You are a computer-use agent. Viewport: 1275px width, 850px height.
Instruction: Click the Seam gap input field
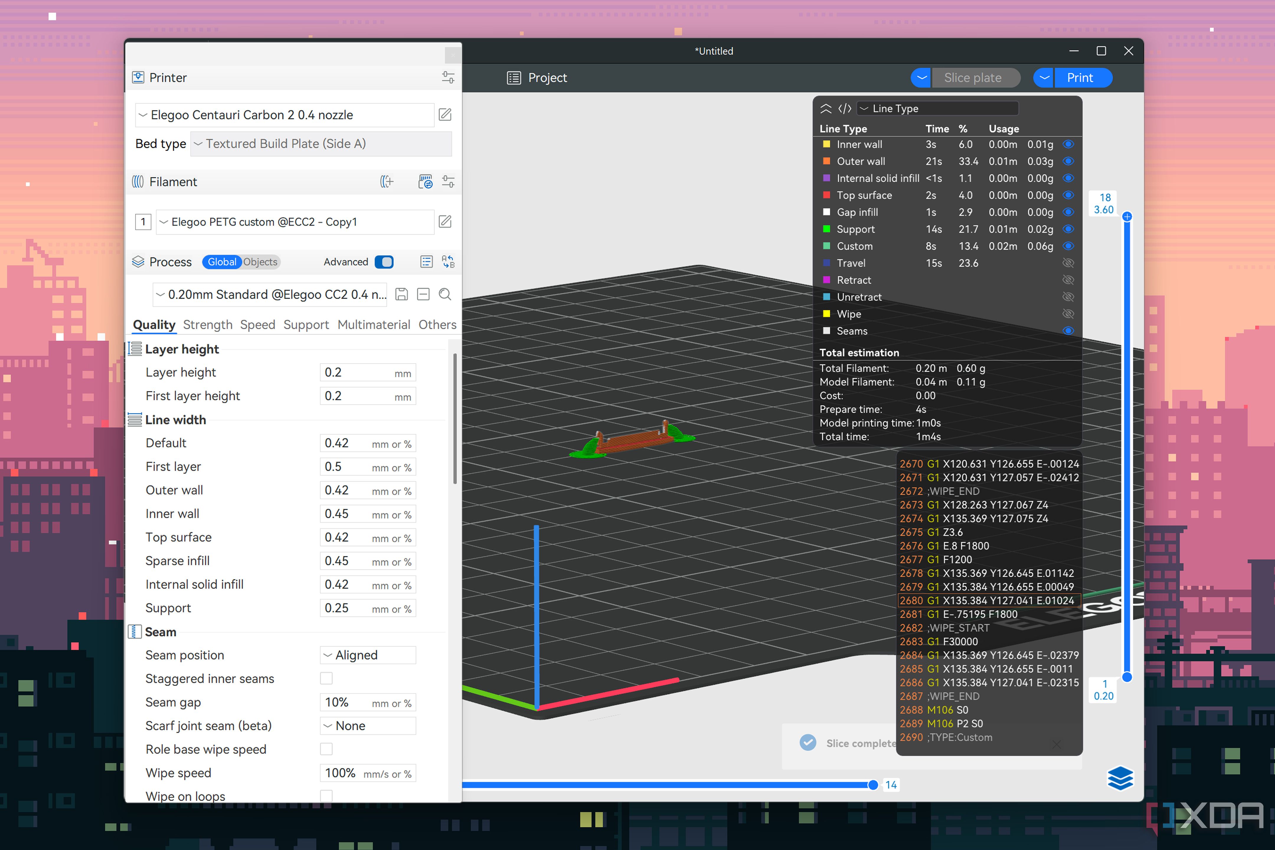(368, 702)
